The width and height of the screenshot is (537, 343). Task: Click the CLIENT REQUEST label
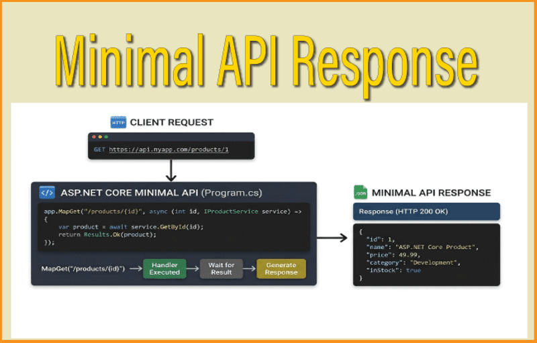[172, 122]
